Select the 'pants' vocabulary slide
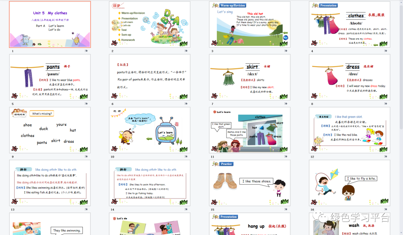 coord(50,77)
